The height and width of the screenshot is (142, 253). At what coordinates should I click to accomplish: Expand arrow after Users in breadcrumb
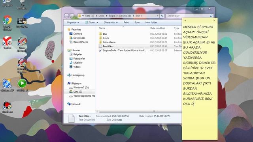(106, 16)
